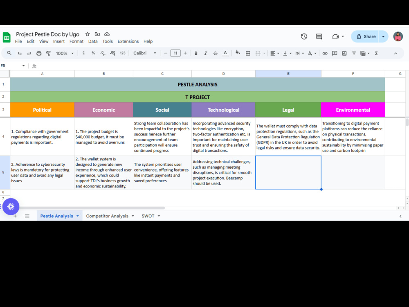This screenshot has height=307, width=409.
Task: Open the text color picker
Action: [225, 53]
